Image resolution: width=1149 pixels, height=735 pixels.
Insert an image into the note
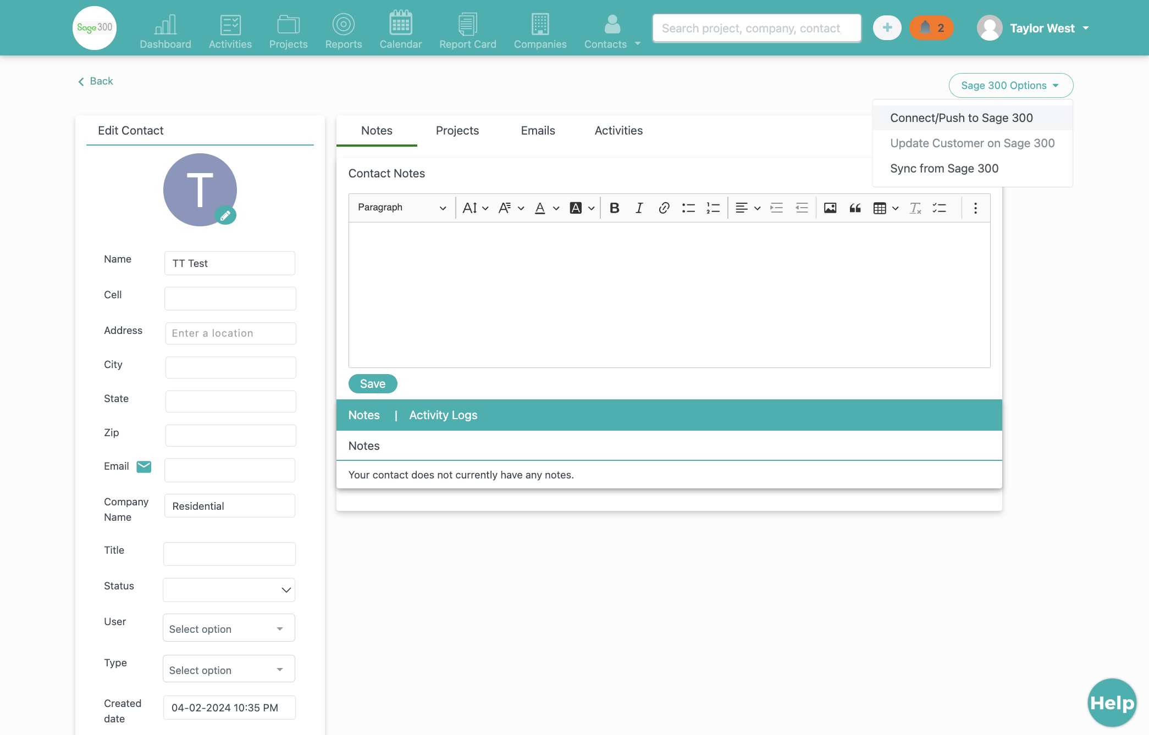point(830,208)
